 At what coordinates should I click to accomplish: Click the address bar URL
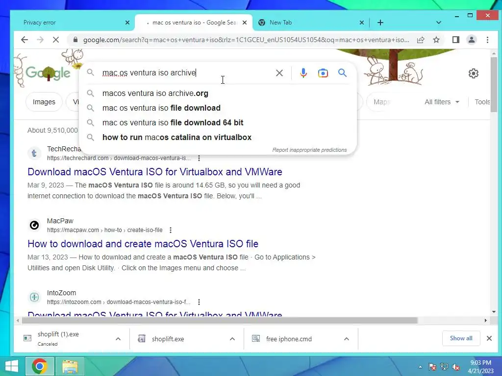point(246,40)
